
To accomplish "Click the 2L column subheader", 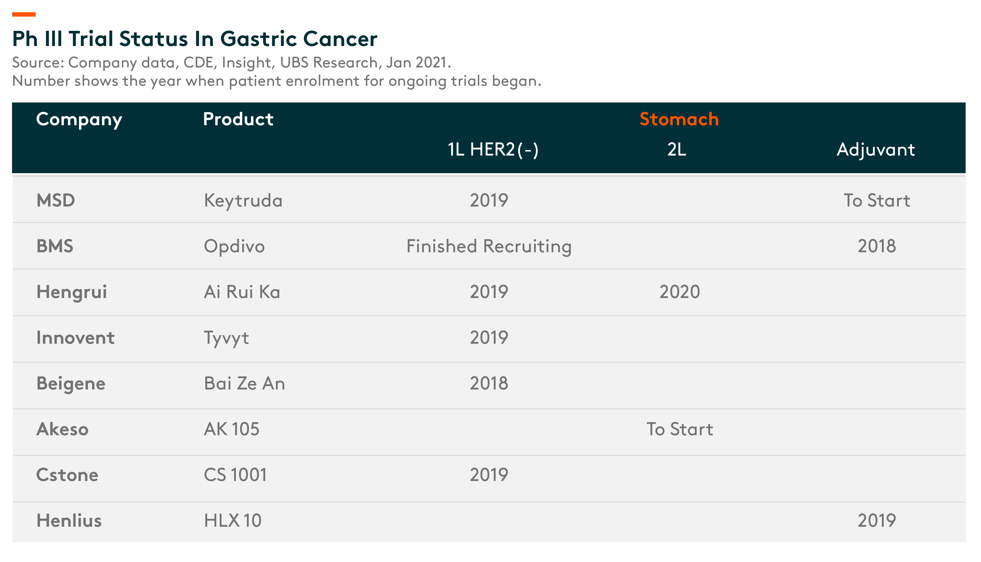I will click(677, 149).
